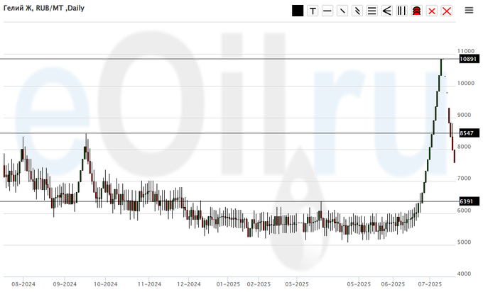Viewport: 483px width, 292px height.
Task: Select the horizontal line drawing tool
Action: [x=327, y=11]
